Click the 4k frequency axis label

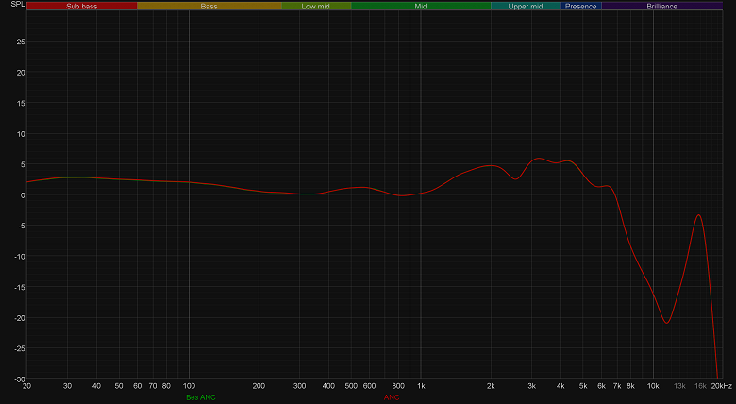click(x=560, y=386)
